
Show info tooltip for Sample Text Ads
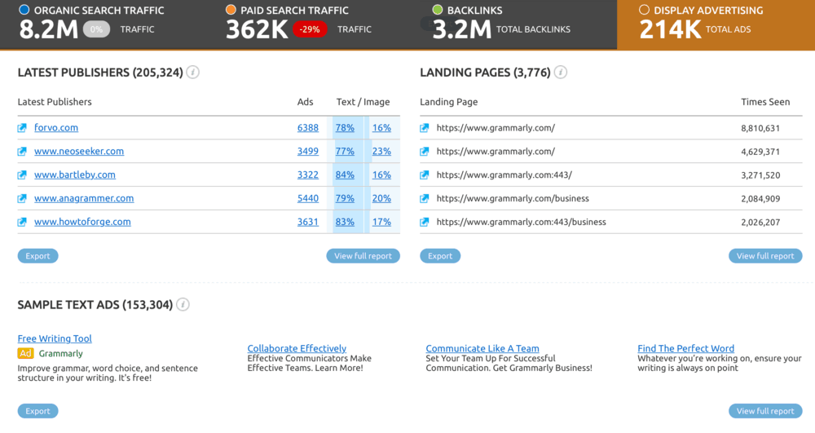(183, 305)
